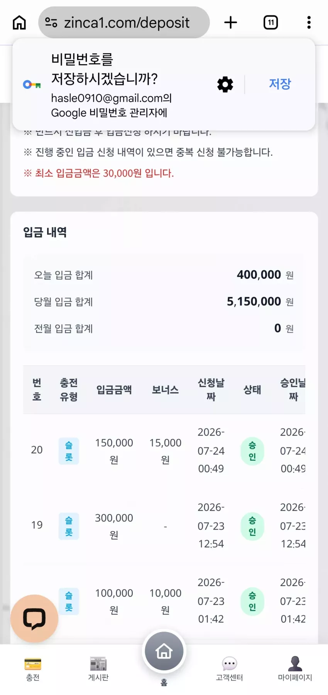Open a new tab with plus icon
This screenshot has height=695, width=328.
230,22
